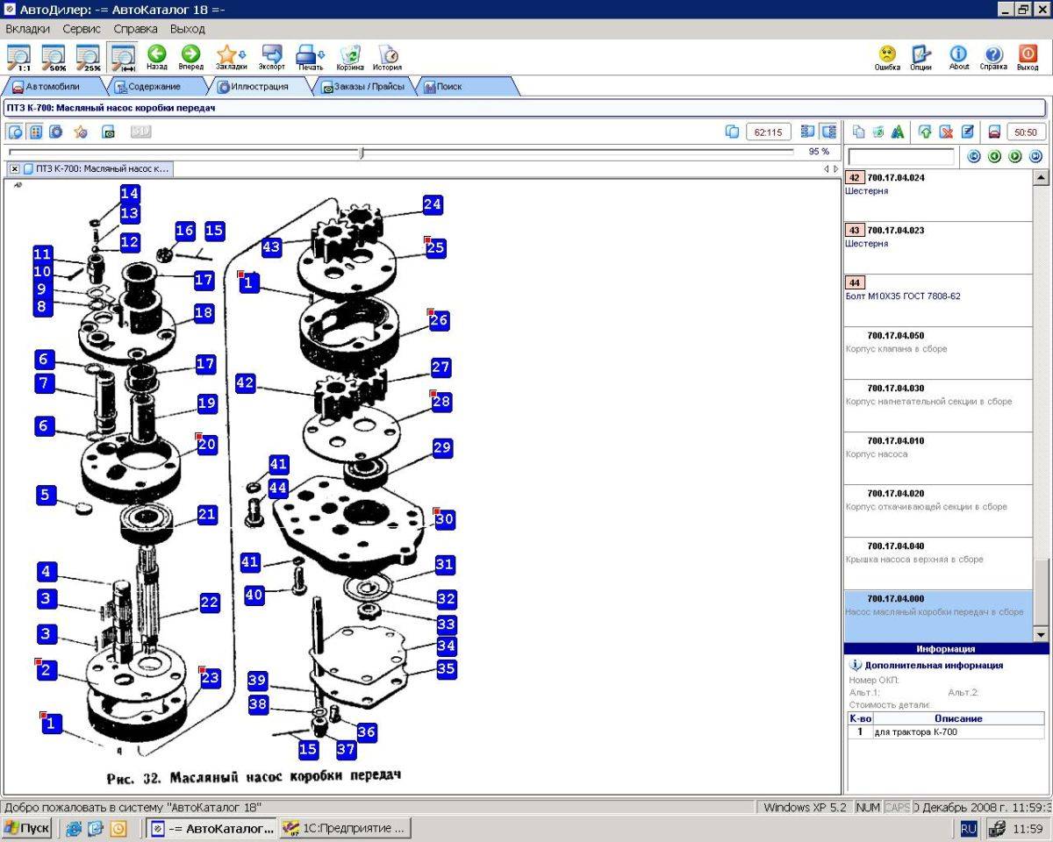This screenshot has width=1053, height=842.
Task: Toggle right panel layout icon
Action: (x=828, y=132)
